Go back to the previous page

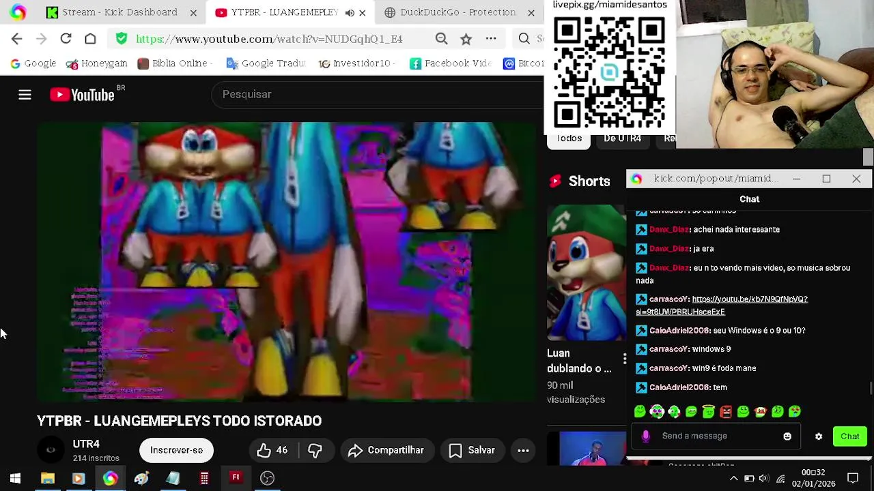pyautogui.click(x=17, y=39)
